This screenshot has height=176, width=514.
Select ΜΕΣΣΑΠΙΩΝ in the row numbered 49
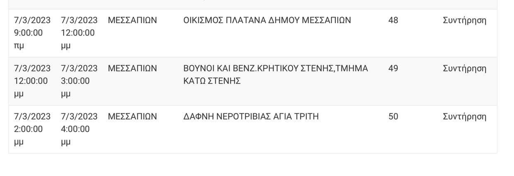132,68
